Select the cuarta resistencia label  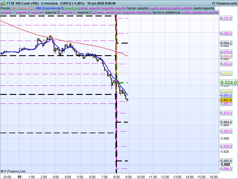pyautogui.click(x=195, y=13)
